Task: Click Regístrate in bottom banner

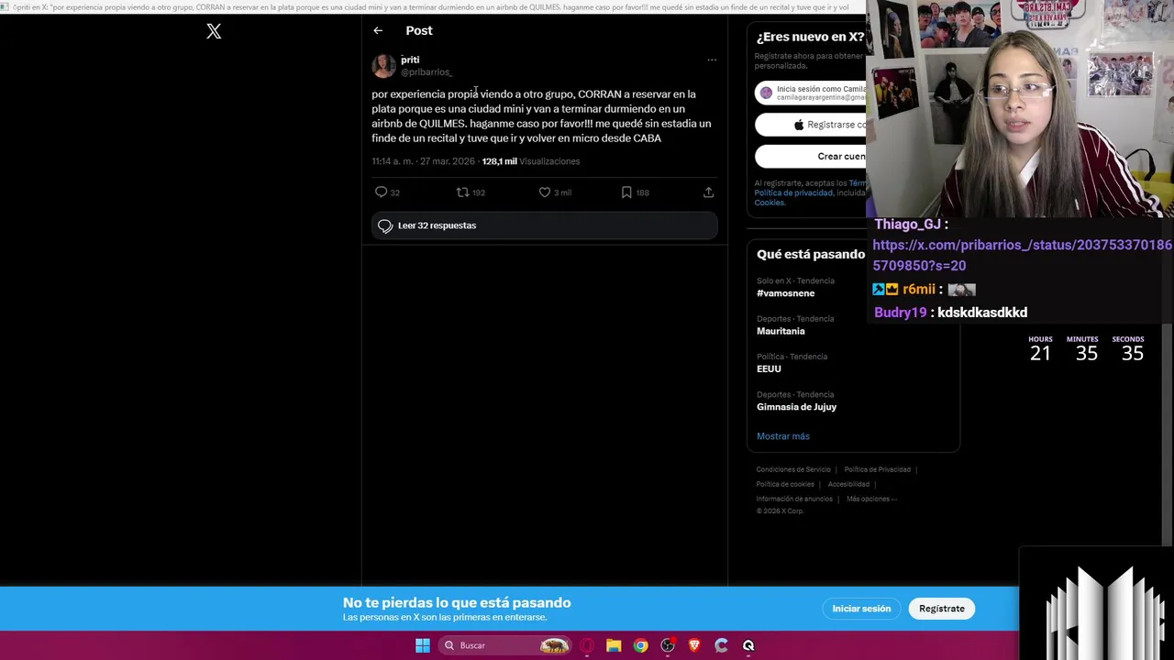Action: 942,609
